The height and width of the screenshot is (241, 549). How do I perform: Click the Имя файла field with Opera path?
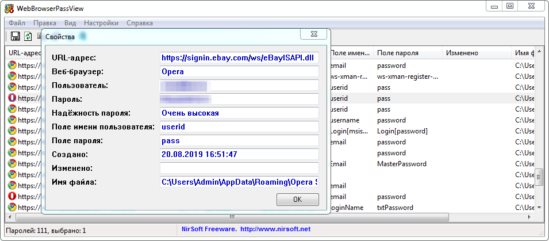[x=240, y=182]
